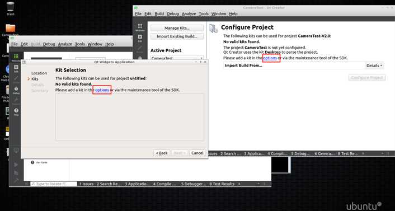
Task: Open Window menu in left Qt Creator window
Action: [x=95, y=44]
